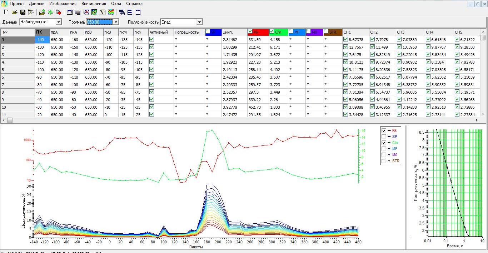
Task: Click the Chr cell 6.171
Action: coord(278,47)
